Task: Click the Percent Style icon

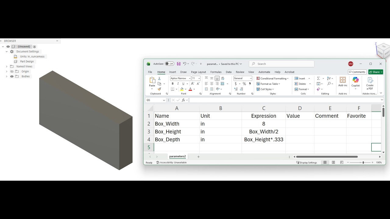Action: (244, 84)
